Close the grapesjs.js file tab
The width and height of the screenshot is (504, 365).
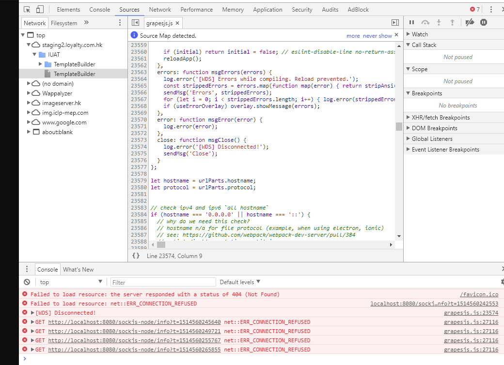(177, 23)
